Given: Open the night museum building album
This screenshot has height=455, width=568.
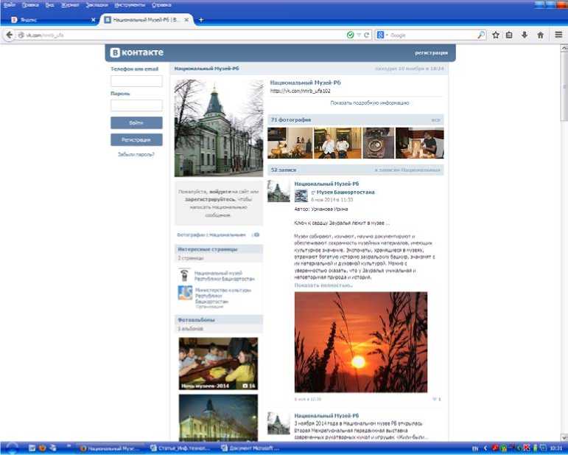Looking at the screenshot, I should [x=218, y=417].
